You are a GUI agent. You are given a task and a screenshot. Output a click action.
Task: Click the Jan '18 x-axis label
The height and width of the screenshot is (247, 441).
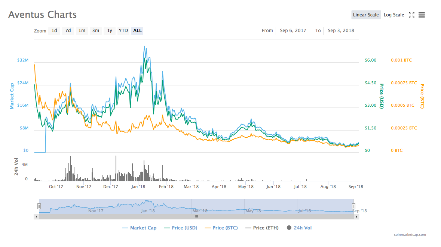click(138, 187)
